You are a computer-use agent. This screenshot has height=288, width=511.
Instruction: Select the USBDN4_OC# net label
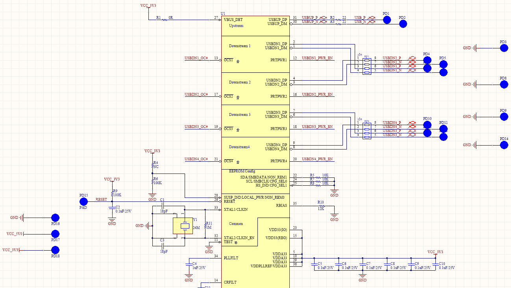[196, 159]
